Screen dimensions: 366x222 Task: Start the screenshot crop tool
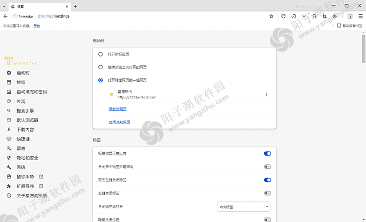tap(324, 16)
